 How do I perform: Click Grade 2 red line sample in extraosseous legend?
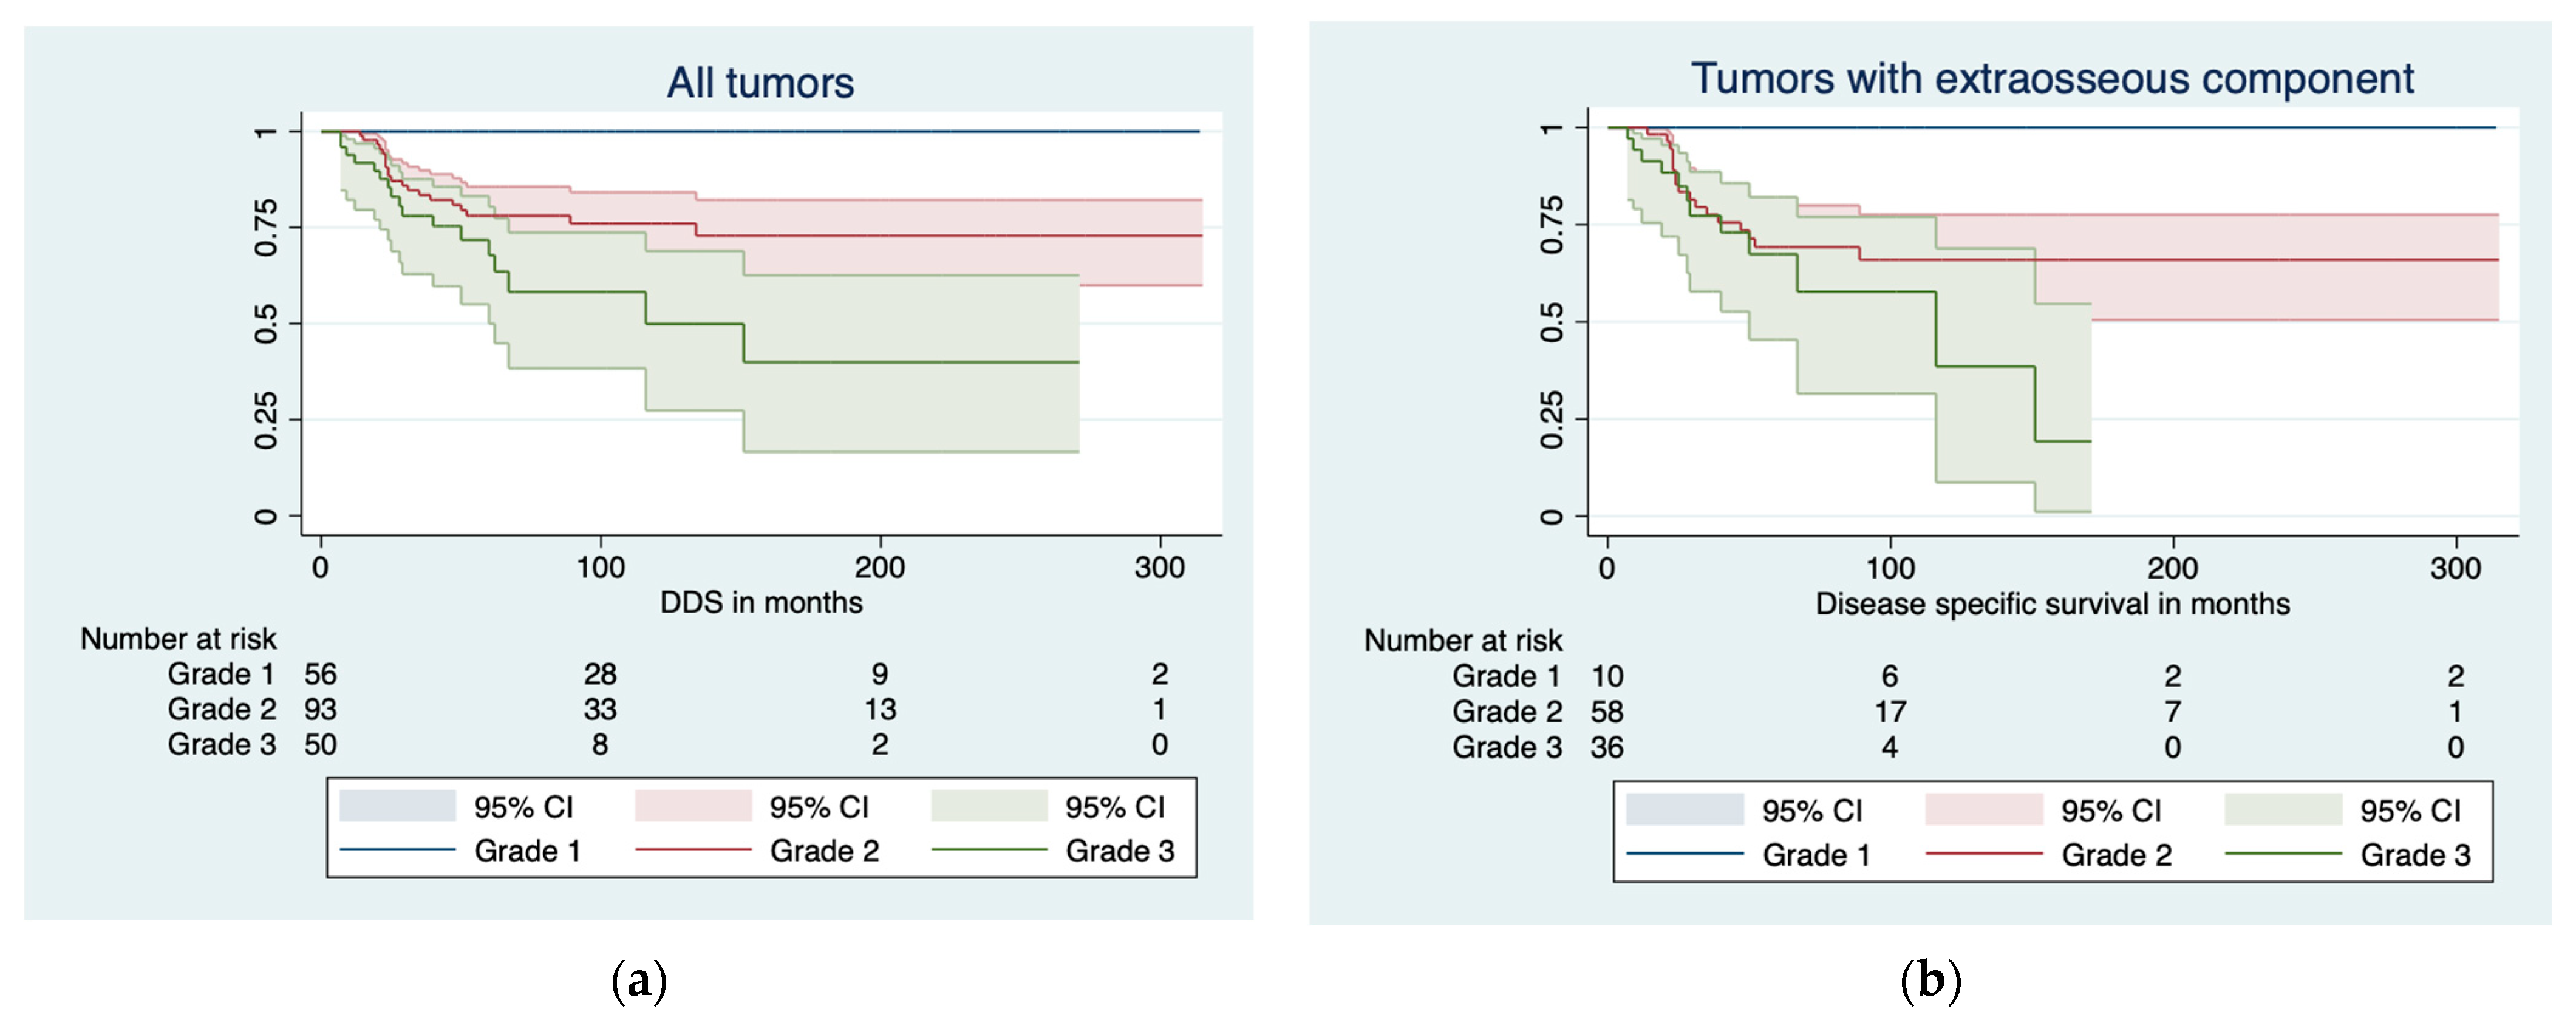1983,854
